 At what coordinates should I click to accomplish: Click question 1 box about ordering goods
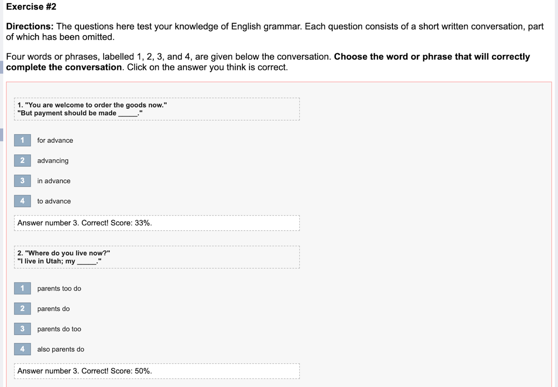(156, 109)
